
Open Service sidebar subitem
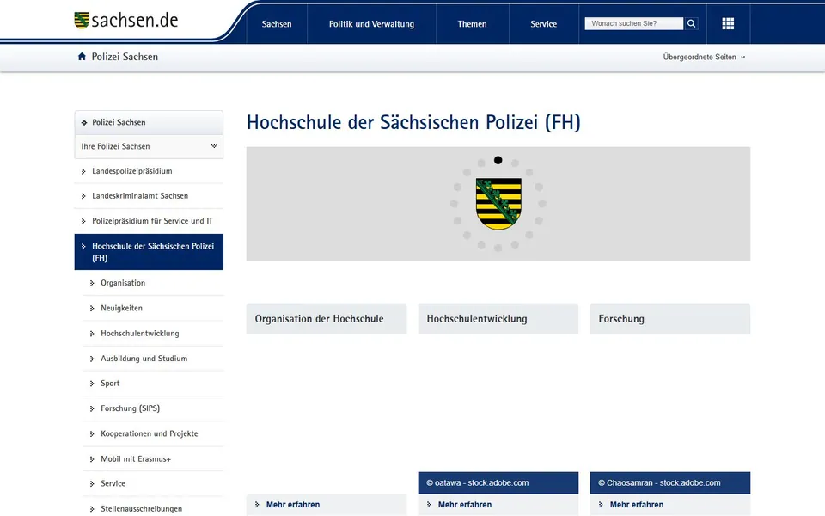click(153, 484)
